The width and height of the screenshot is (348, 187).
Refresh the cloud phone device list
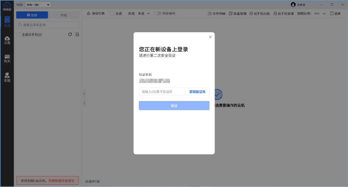tap(70, 34)
